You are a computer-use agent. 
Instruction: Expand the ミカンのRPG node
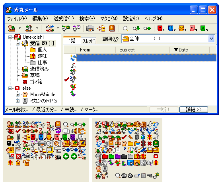coord(18,101)
